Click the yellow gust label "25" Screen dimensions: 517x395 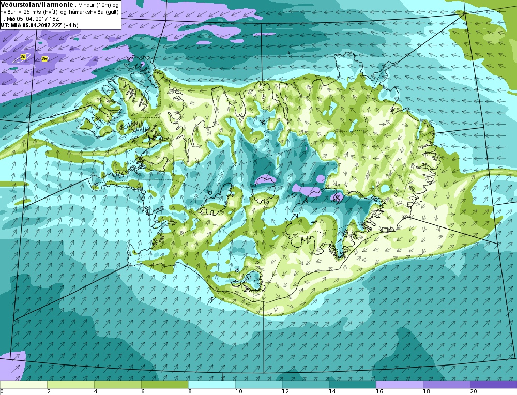[x=44, y=59]
